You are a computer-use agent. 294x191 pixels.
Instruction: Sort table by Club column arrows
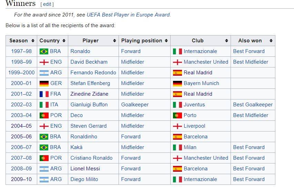[226, 41]
